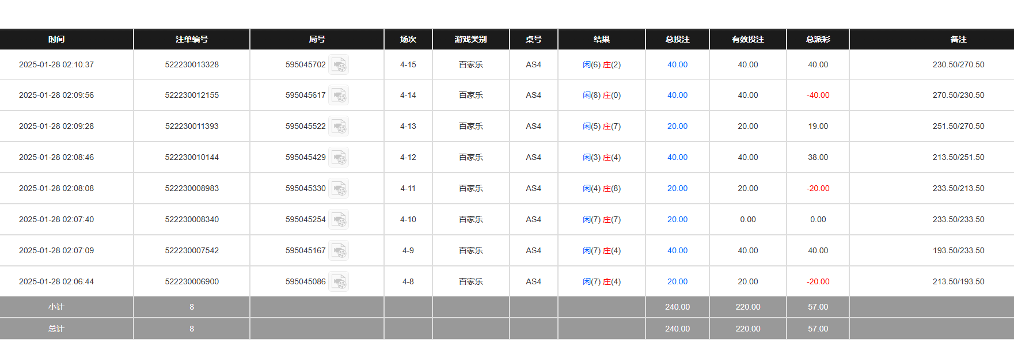Open replay icon beside round 595045617

pyautogui.click(x=339, y=95)
